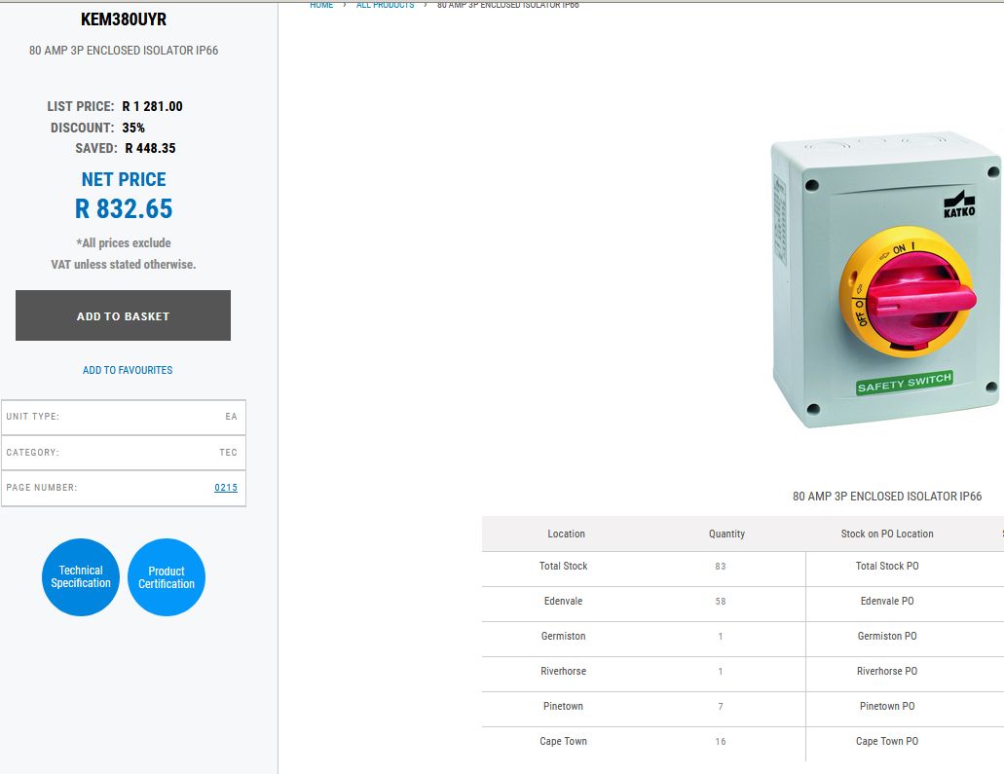Click the Location column header
Viewport: 1004px width, 774px height.
pos(566,534)
